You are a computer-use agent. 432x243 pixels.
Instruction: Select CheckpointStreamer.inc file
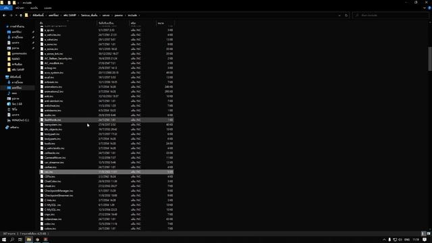tap(107, 195)
